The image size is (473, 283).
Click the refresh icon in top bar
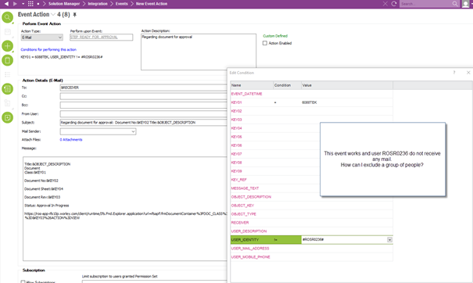tap(394, 4)
